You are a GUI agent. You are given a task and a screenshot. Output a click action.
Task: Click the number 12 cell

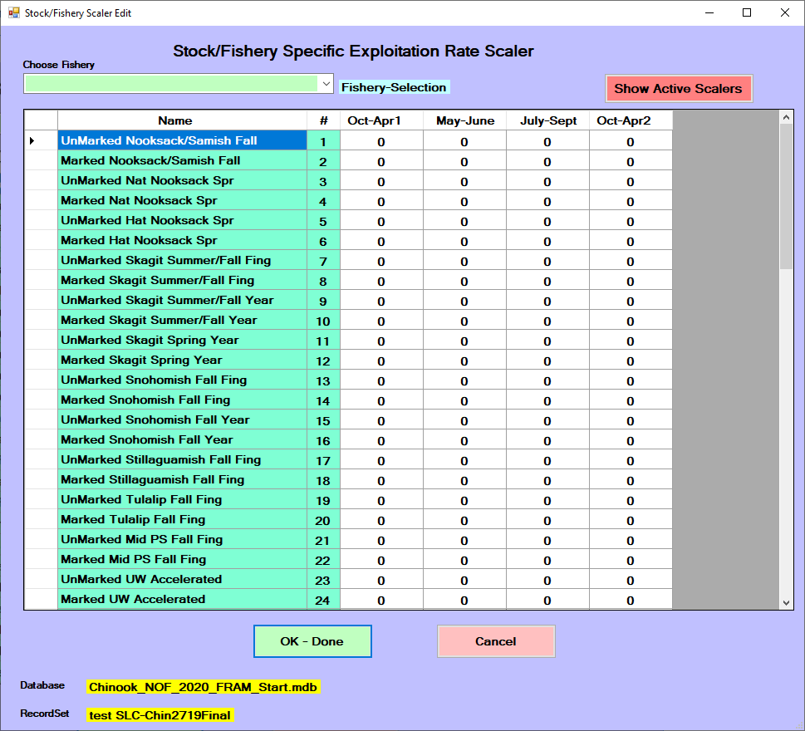323,360
